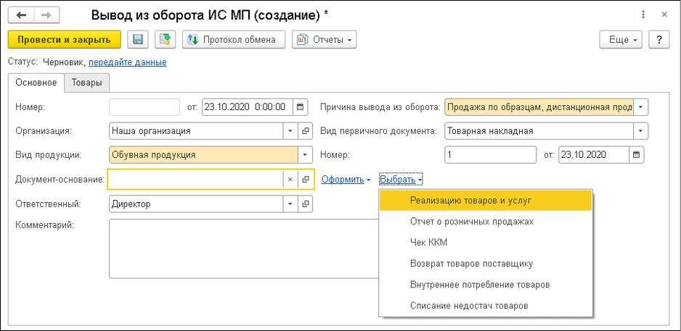Open calendar for document date
This screenshot has height=331, width=681.
pyautogui.click(x=301, y=107)
